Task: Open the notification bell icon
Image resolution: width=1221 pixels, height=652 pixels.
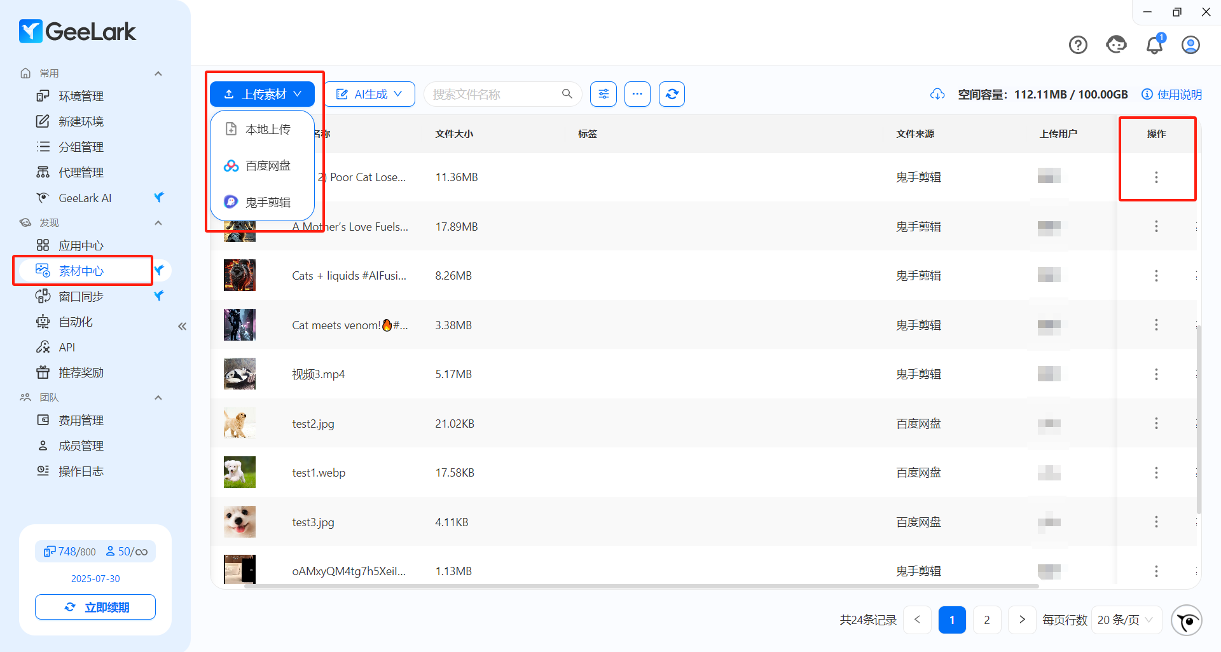Action: 1154,45
